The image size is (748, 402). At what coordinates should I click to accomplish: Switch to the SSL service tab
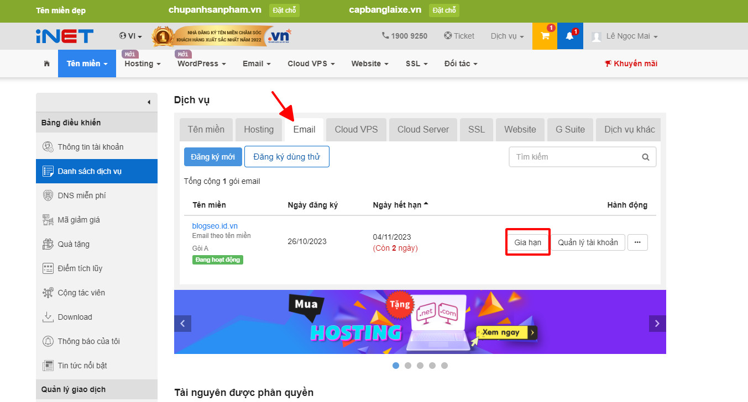(477, 130)
